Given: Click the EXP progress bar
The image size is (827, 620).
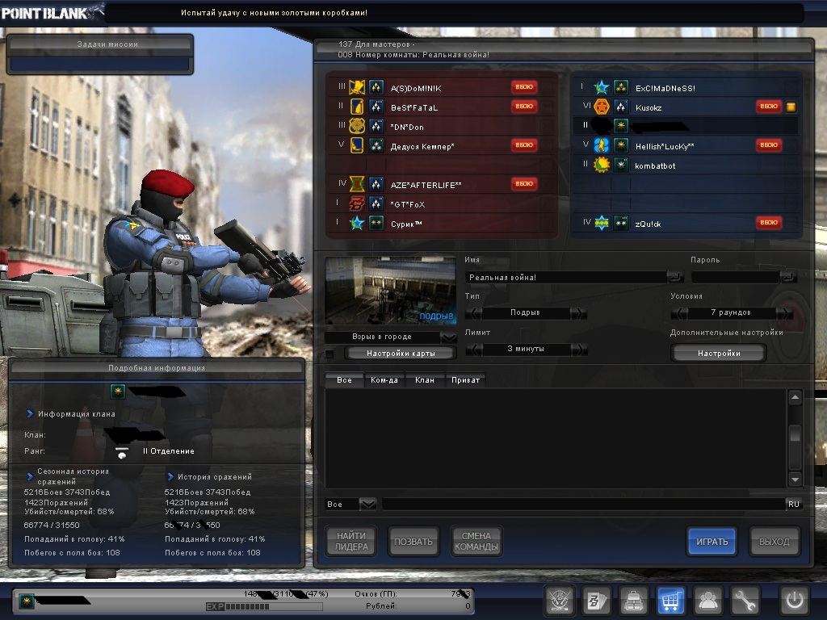Looking at the screenshot, I should [264, 606].
